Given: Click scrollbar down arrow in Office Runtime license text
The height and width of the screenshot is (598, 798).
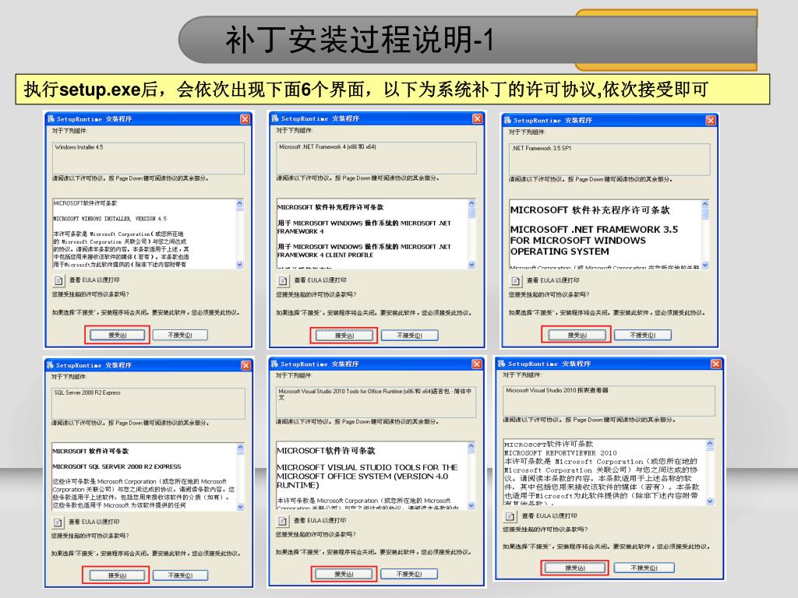Looking at the screenshot, I should pos(471,505).
